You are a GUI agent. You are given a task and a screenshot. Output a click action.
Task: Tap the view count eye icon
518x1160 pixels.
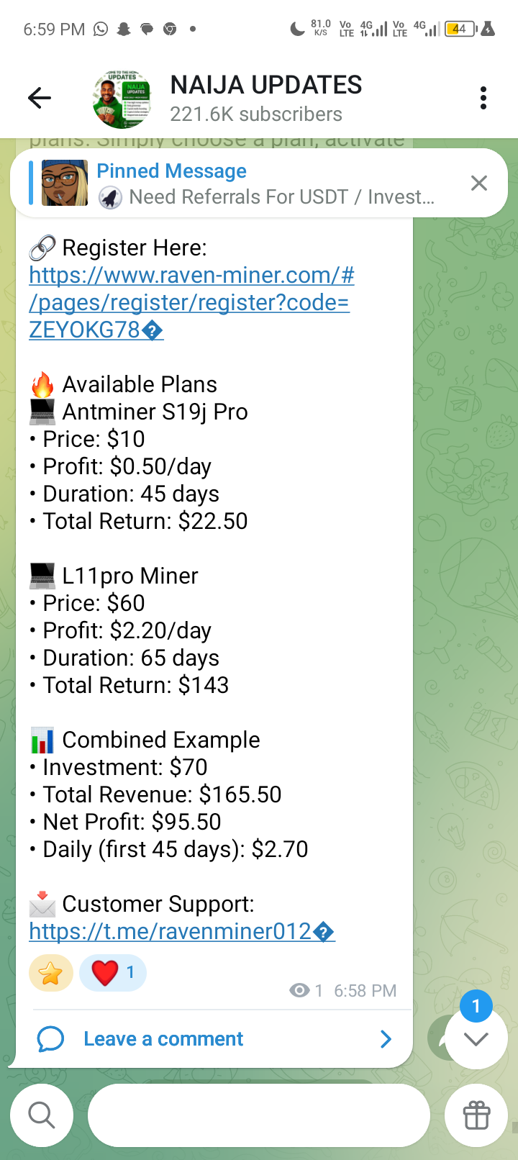coord(299,991)
